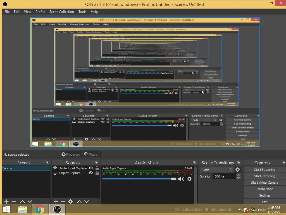Open Audio Input Capture mixer settings gear
286x215 pixels.
[x=189, y=179]
